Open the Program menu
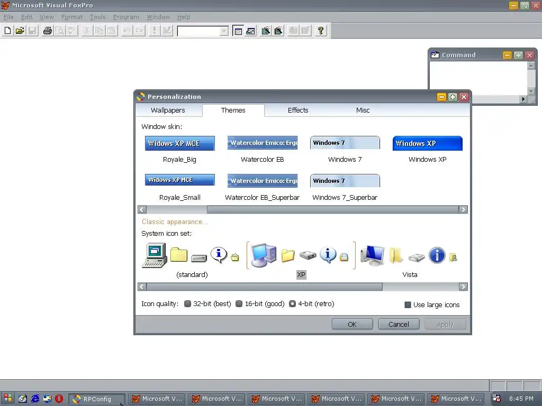The width and height of the screenshot is (542, 406). pos(126,17)
